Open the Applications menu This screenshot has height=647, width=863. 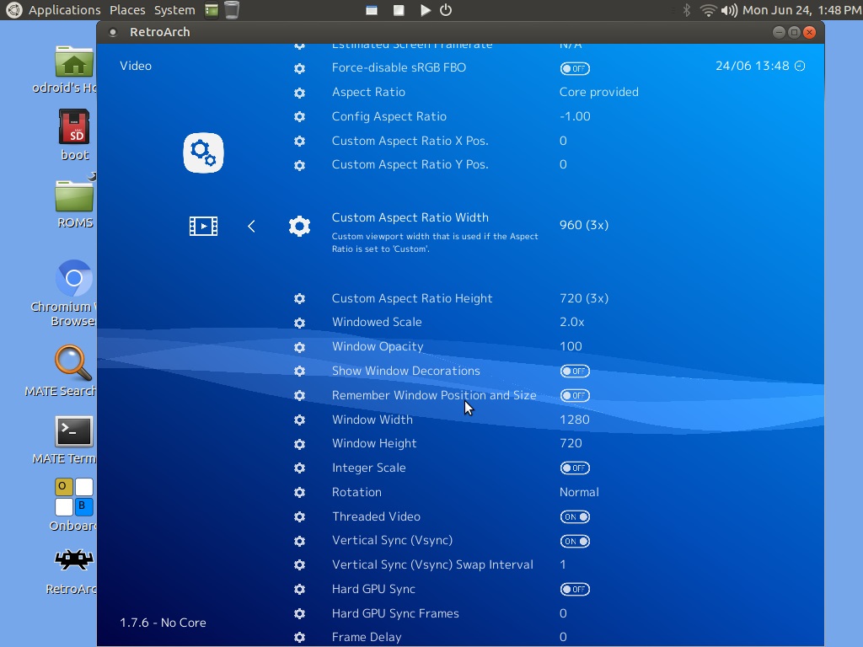(x=64, y=10)
